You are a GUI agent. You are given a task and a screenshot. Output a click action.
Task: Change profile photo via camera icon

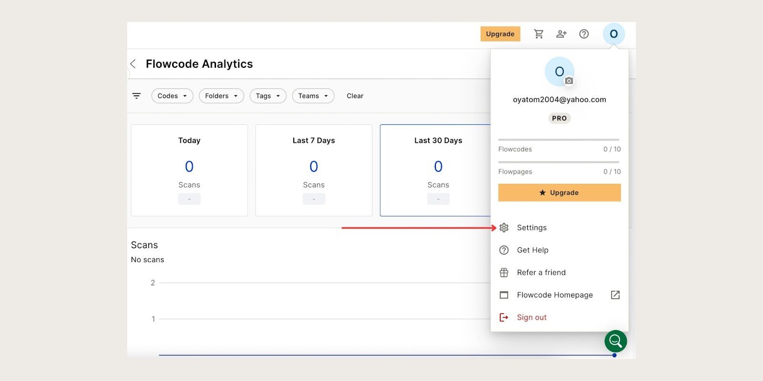[569, 81]
